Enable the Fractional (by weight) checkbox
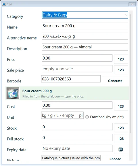The height and width of the screenshot is (166, 138). coord(87,117)
